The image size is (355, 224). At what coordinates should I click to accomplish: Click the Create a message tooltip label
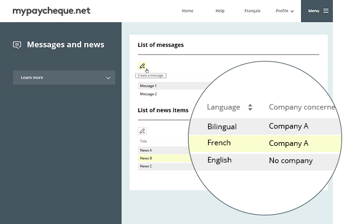click(x=150, y=76)
